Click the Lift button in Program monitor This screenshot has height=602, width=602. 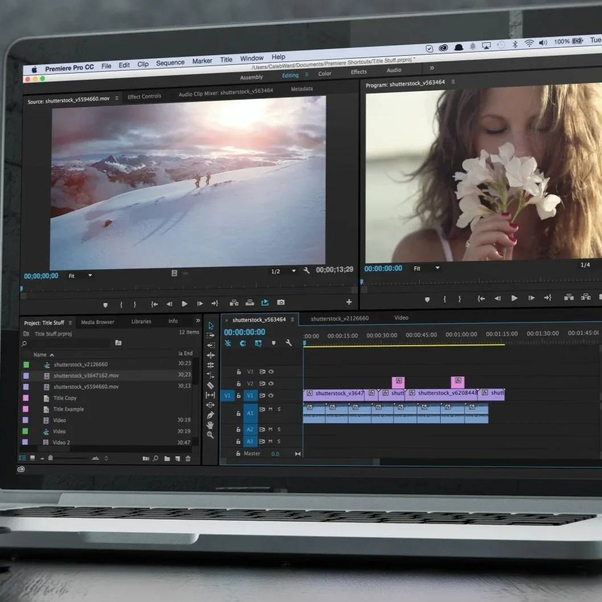pos(569,297)
